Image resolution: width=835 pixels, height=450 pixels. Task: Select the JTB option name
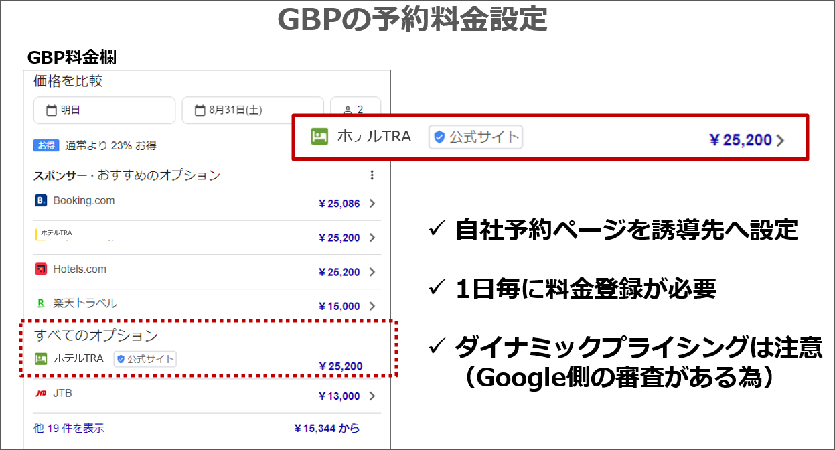[62, 394]
